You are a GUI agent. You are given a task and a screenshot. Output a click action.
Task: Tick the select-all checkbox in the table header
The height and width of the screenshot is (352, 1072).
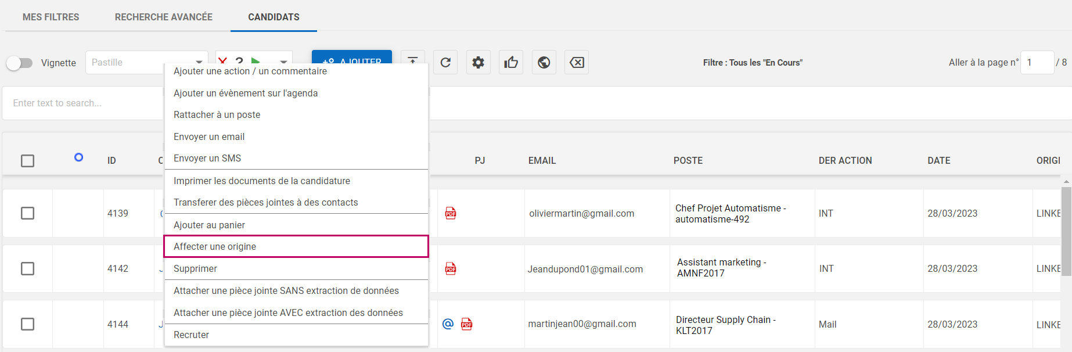27,161
